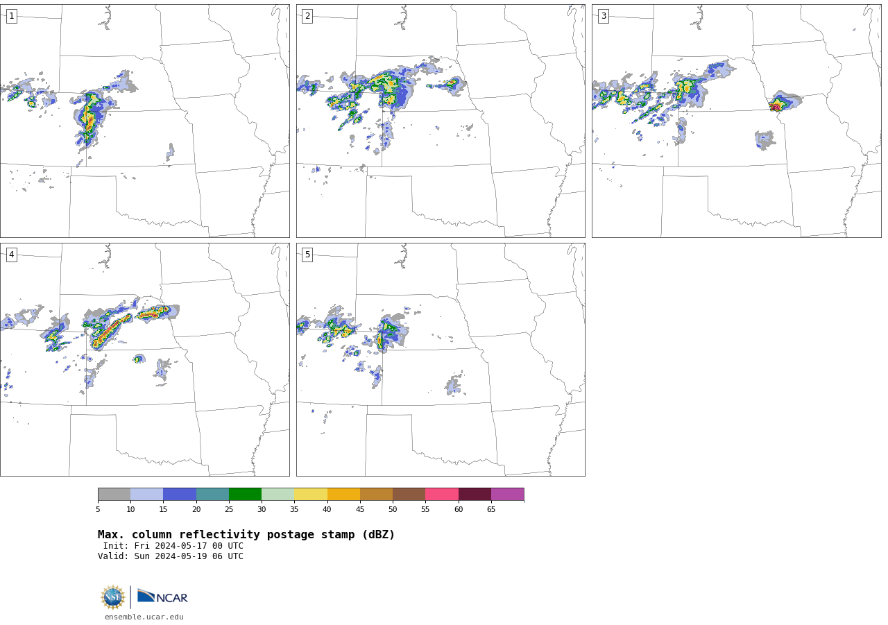888x625 pixels.
Task: Click the pale green 30-35 dBZ swatch
Action: pos(277,494)
